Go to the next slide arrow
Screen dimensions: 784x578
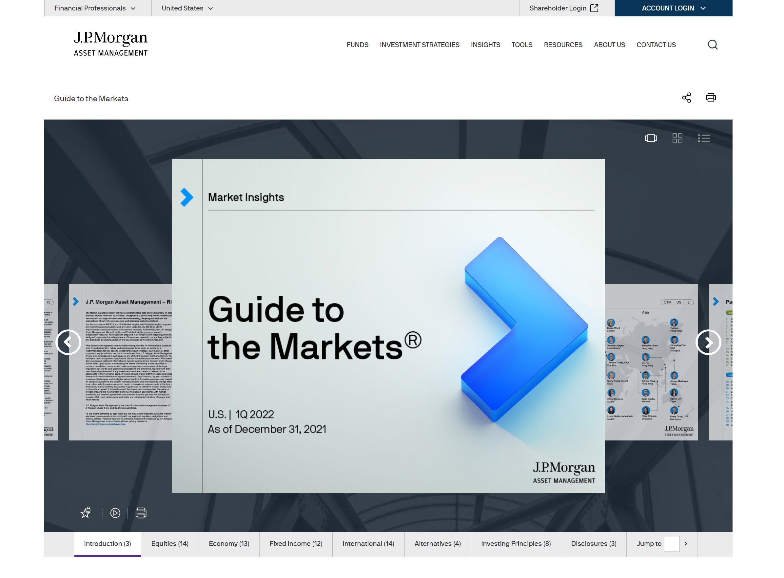tap(708, 342)
